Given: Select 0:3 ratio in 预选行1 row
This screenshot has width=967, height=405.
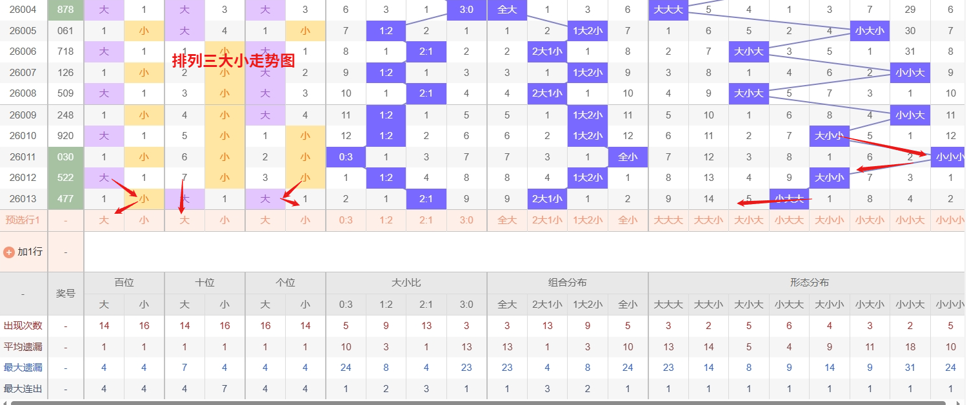Looking at the screenshot, I should click(x=346, y=220).
